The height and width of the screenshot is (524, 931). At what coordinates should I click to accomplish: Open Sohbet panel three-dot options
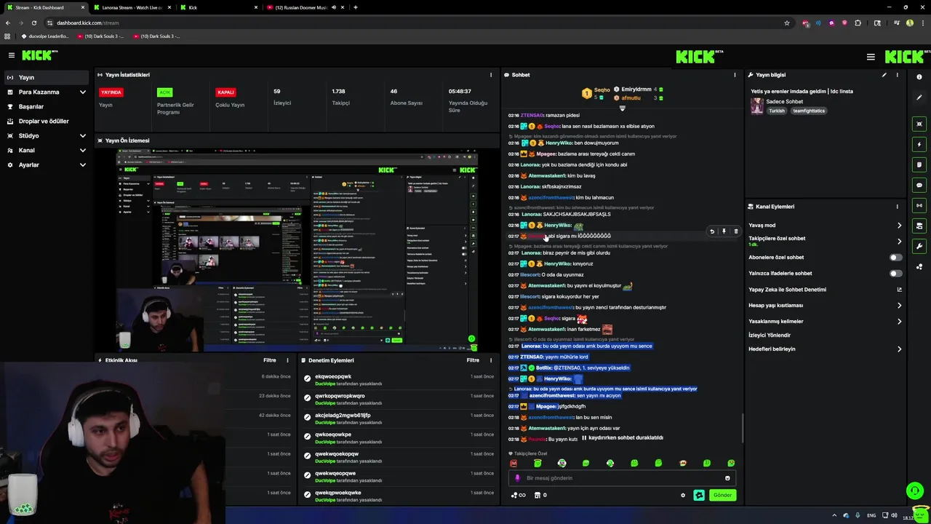pyautogui.click(x=735, y=75)
